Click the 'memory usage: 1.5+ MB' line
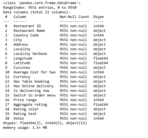148x138 pixels. tap(25, 128)
